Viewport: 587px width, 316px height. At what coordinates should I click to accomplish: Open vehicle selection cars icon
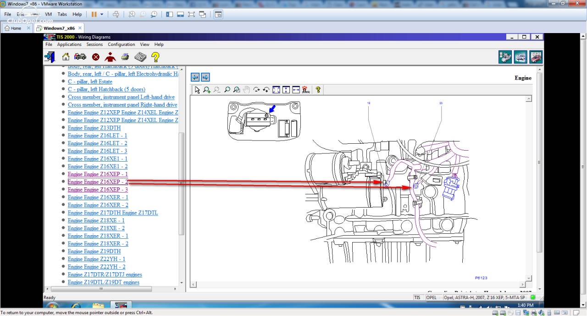[80, 57]
